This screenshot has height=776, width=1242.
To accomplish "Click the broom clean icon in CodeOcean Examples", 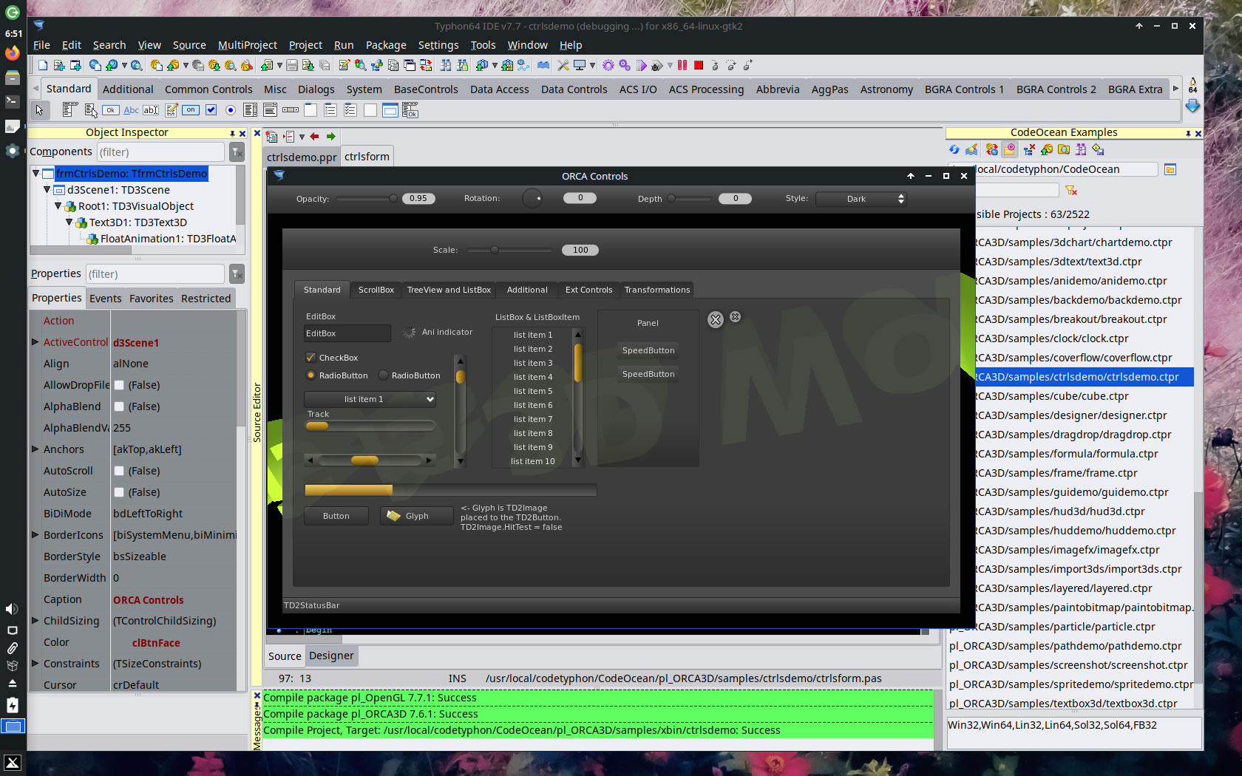I will pos(972,150).
